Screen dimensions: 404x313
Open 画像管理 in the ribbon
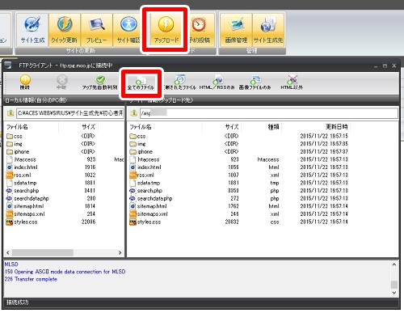(x=236, y=30)
